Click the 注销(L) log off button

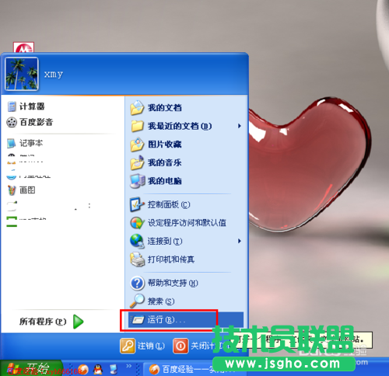coord(142,346)
